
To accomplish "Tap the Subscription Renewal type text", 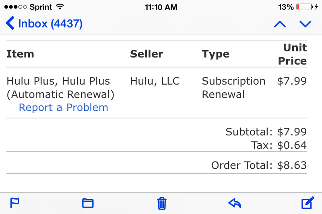I will click(233, 88).
